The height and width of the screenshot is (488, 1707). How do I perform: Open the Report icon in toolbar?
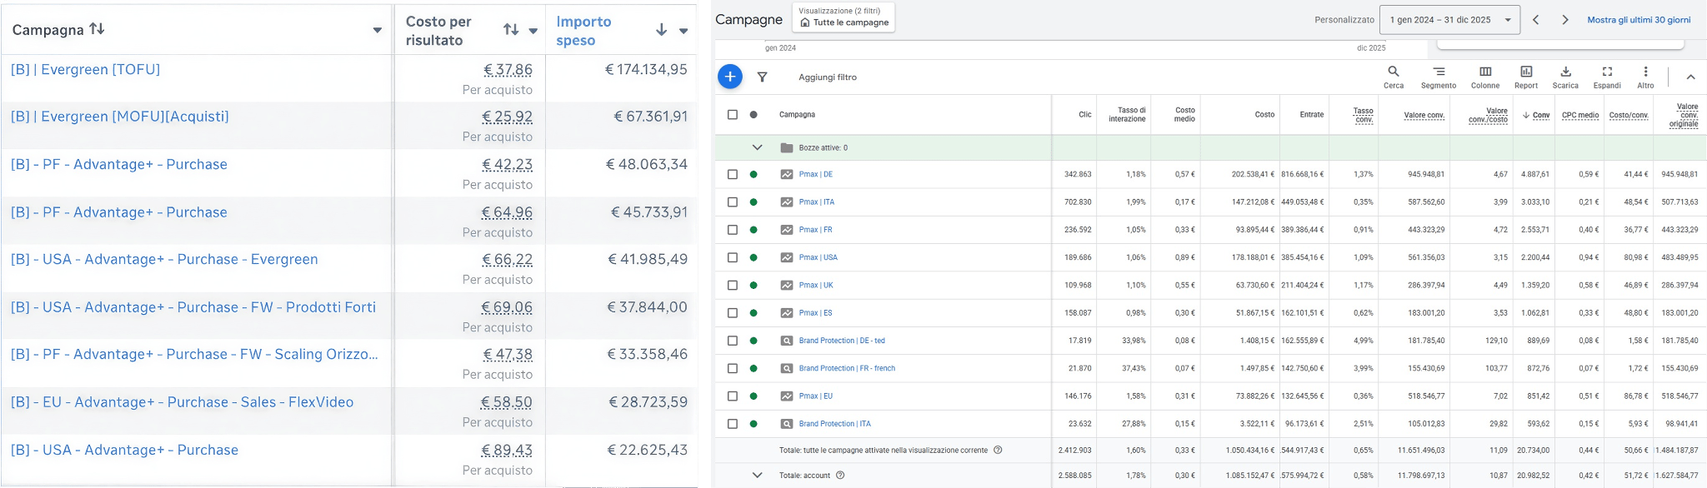pos(1526,77)
